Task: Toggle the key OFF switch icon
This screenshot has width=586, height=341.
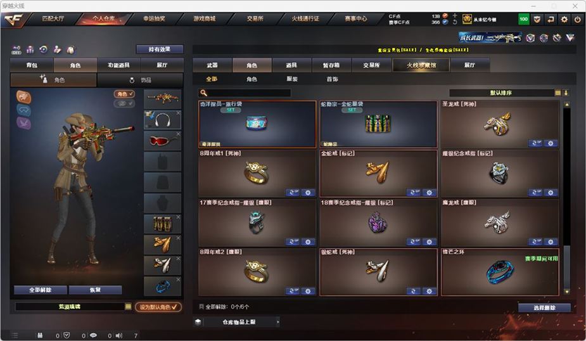Action: (x=16, y=49)
